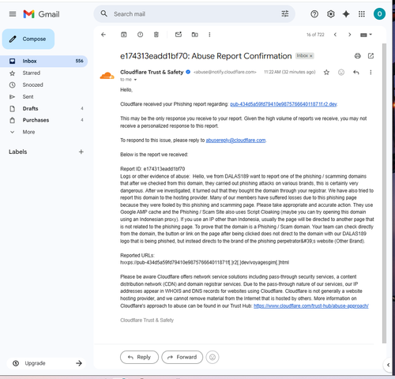Open Settings gear icon
Viewport: 395px width, 379px height.
(x=331, y=14)
